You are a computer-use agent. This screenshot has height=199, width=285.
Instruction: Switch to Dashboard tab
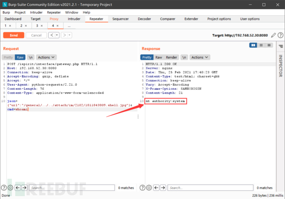tap(13, 19)
